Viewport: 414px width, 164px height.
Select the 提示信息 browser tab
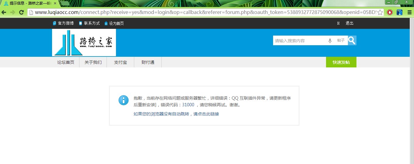pos(30,4)
